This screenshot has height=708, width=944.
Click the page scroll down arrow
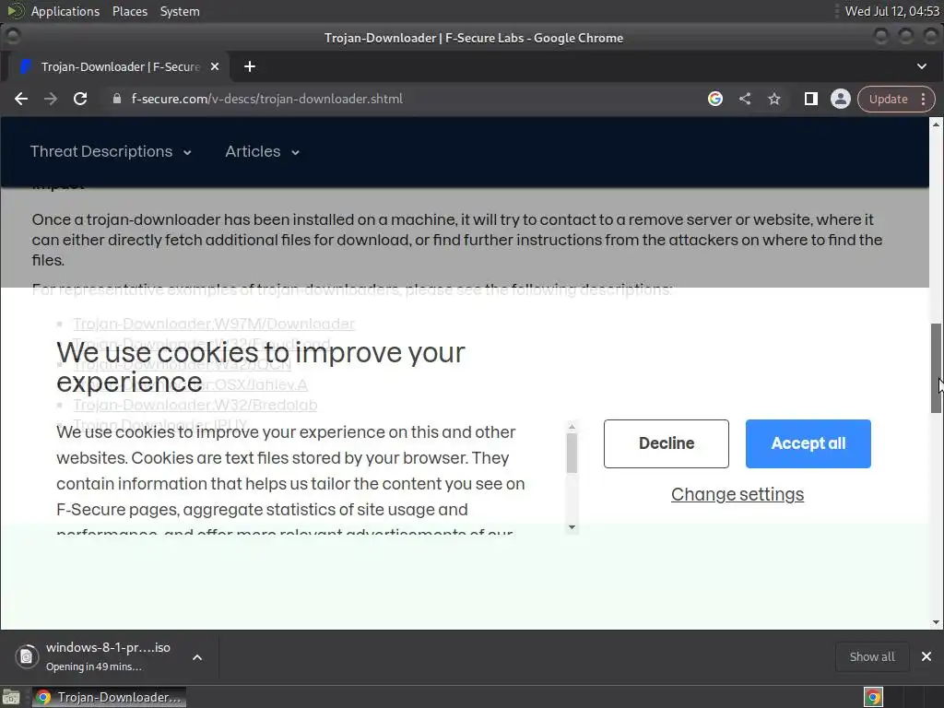point(937,622)
